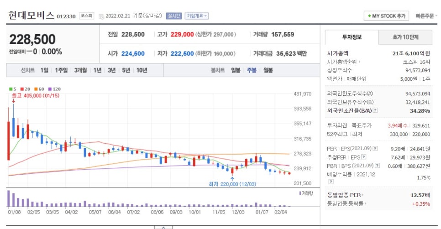Select the 5년 line chart period
Screen dimensions: 441x229
pyautogui.click(x=126, y=70)
